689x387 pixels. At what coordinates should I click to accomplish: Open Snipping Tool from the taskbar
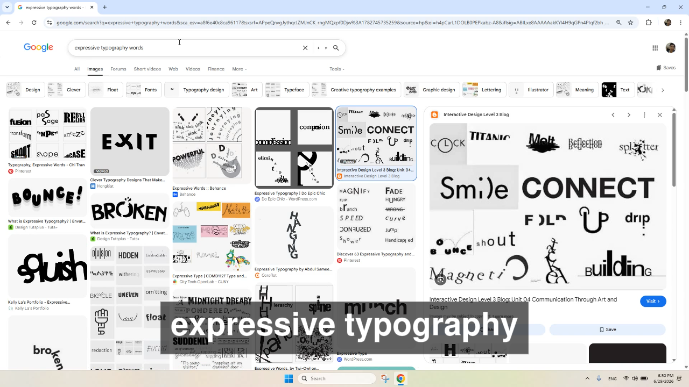click(385, 378)
